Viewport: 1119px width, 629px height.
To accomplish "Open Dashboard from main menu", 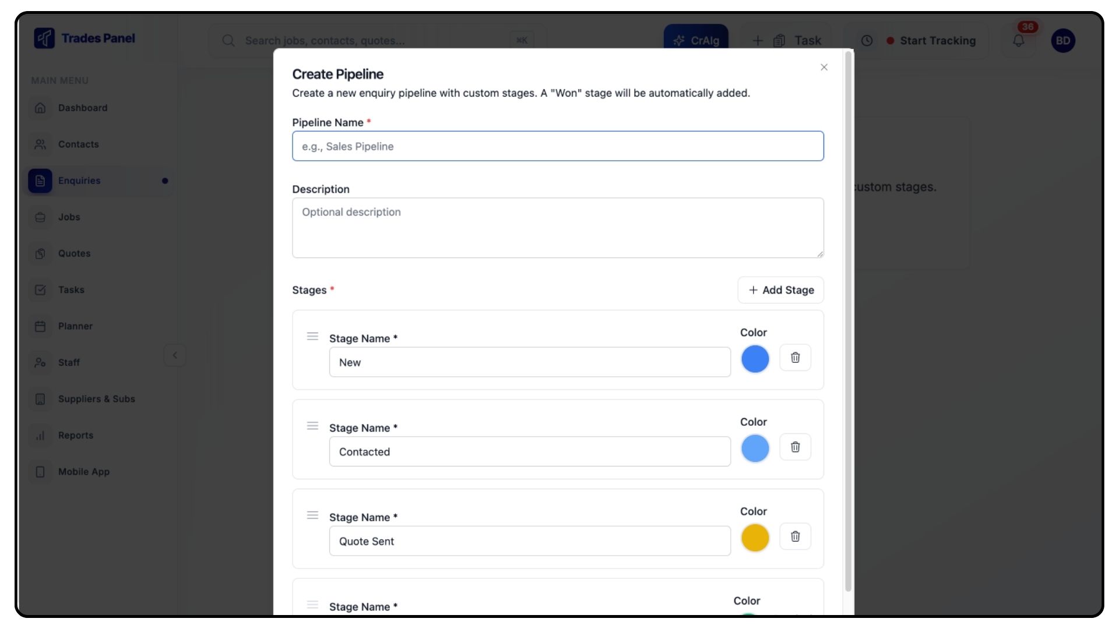I will [83, 108].
